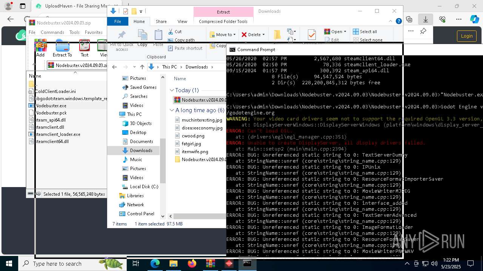Open the Favorites menu in WinRAR
This screenshot has width=483, height=271.
click(94, 32)
